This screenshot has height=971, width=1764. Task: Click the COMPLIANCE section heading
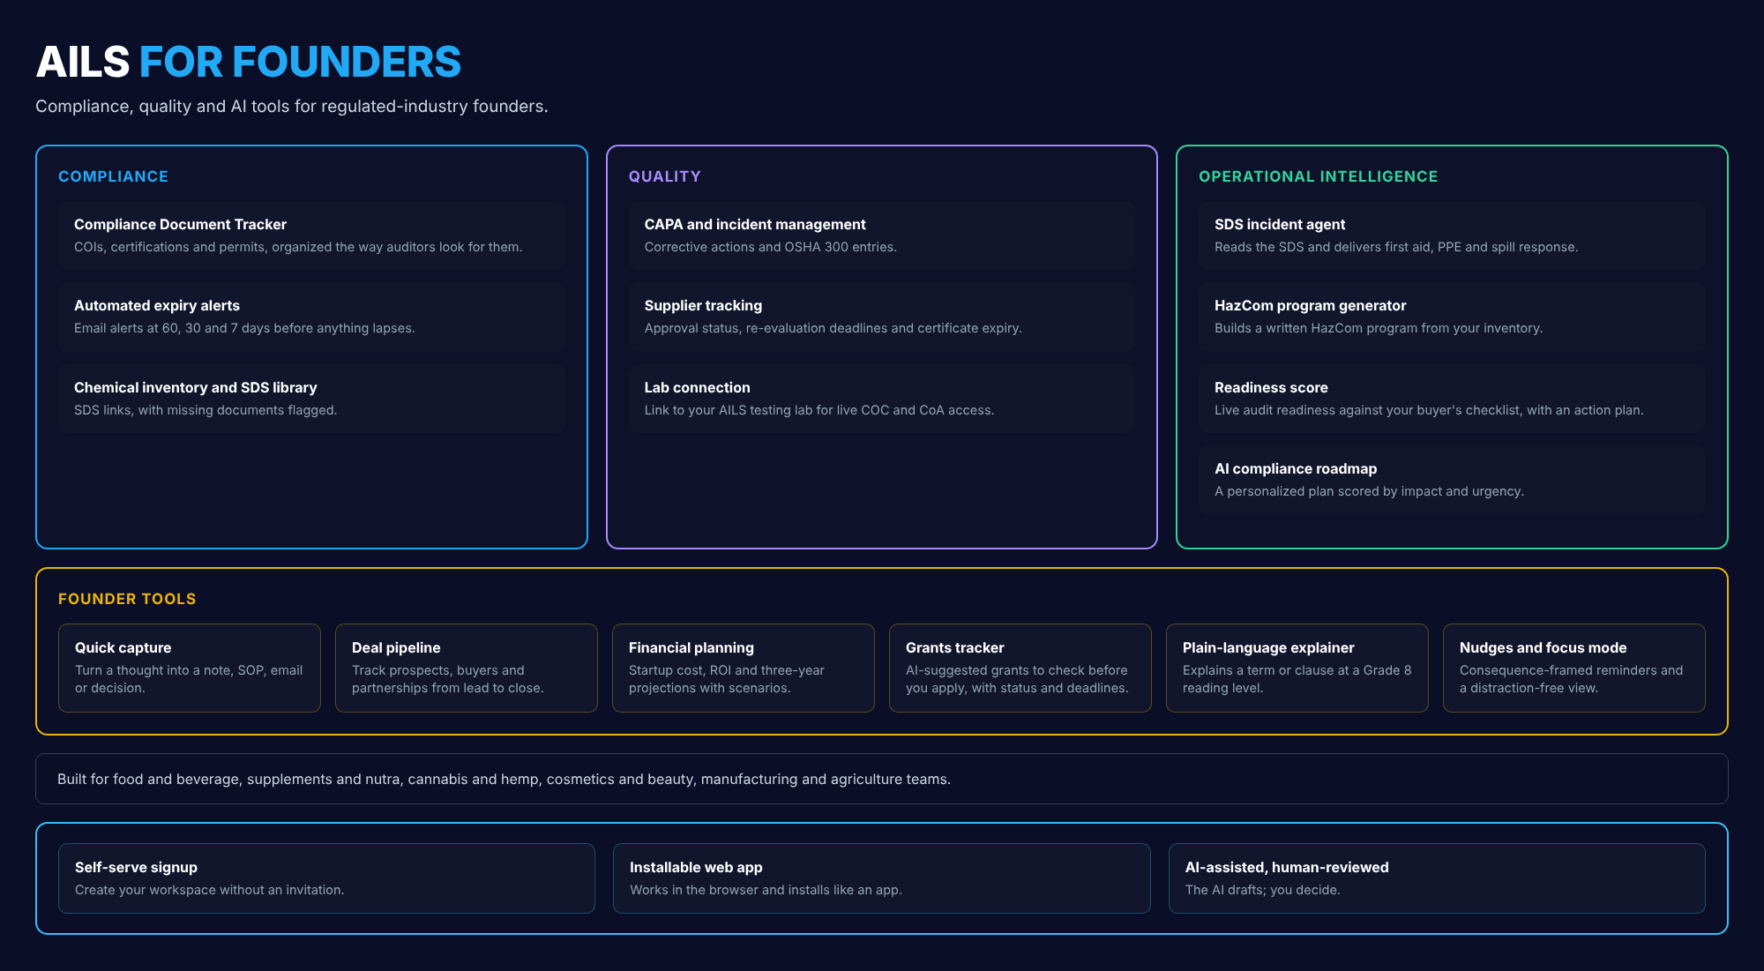(x=113, y=176)
